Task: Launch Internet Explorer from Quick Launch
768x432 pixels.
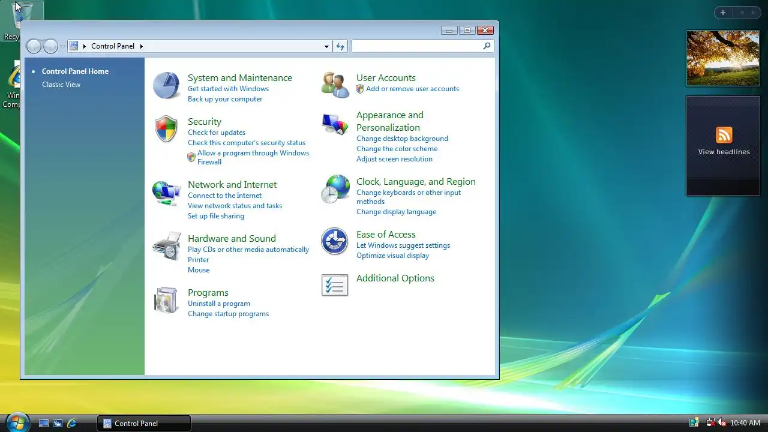Action: pyautogui.click(x=71, y=423)
